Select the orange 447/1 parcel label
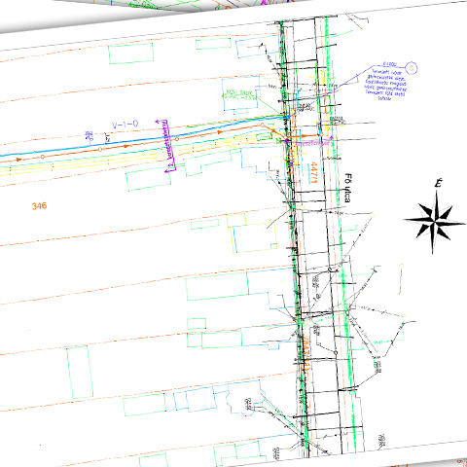Screen dimensions: 467x467 pos(313,172)
